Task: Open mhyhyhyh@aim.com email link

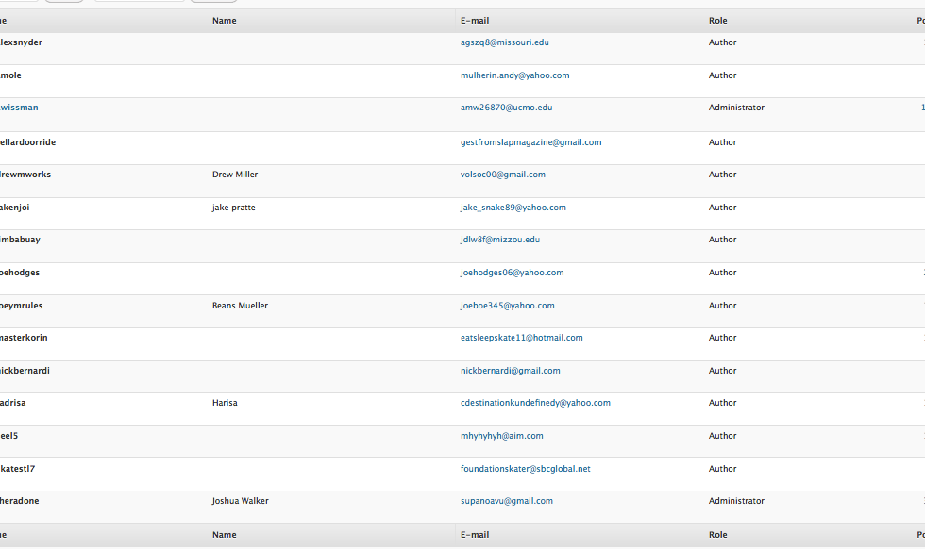Action: coord(501,436)
